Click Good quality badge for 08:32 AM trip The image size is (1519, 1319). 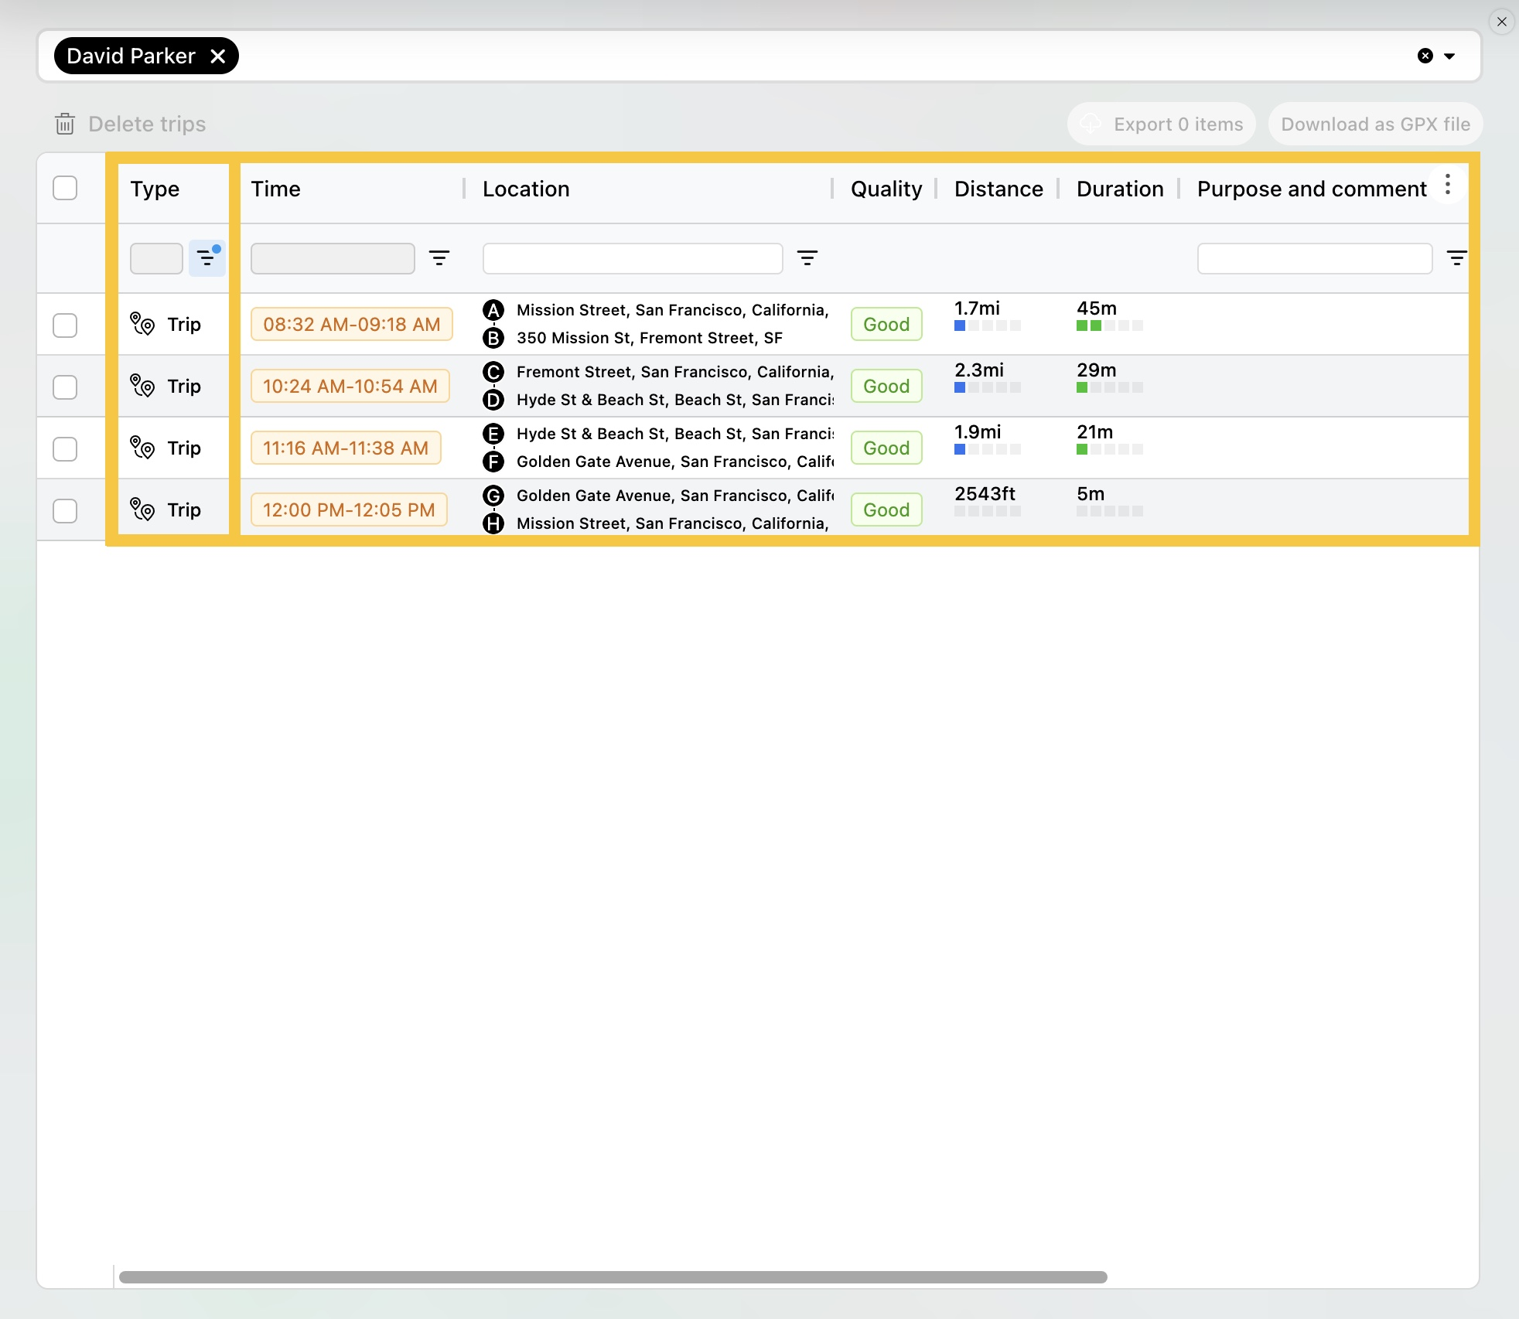886,324
